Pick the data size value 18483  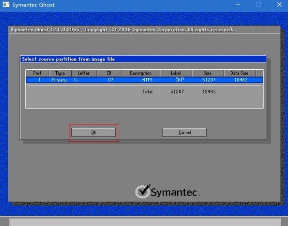[241, 80]
